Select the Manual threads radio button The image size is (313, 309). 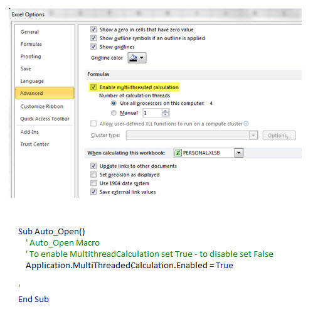coord(114,113)
